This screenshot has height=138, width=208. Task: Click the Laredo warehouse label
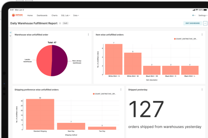27,61
